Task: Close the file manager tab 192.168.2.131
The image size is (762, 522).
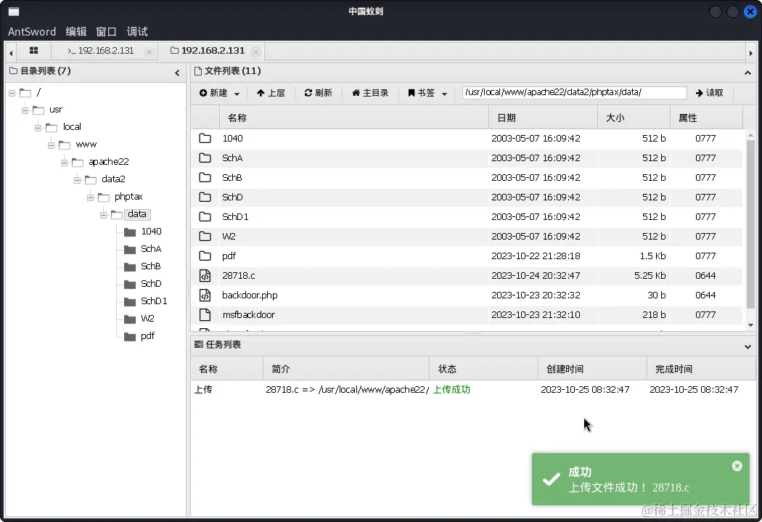Action: [x=255, y=52]
